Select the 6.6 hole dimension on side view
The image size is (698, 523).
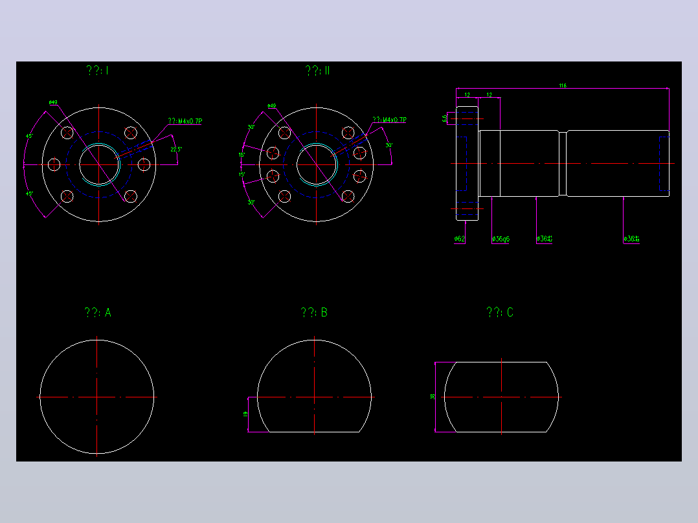444,119
